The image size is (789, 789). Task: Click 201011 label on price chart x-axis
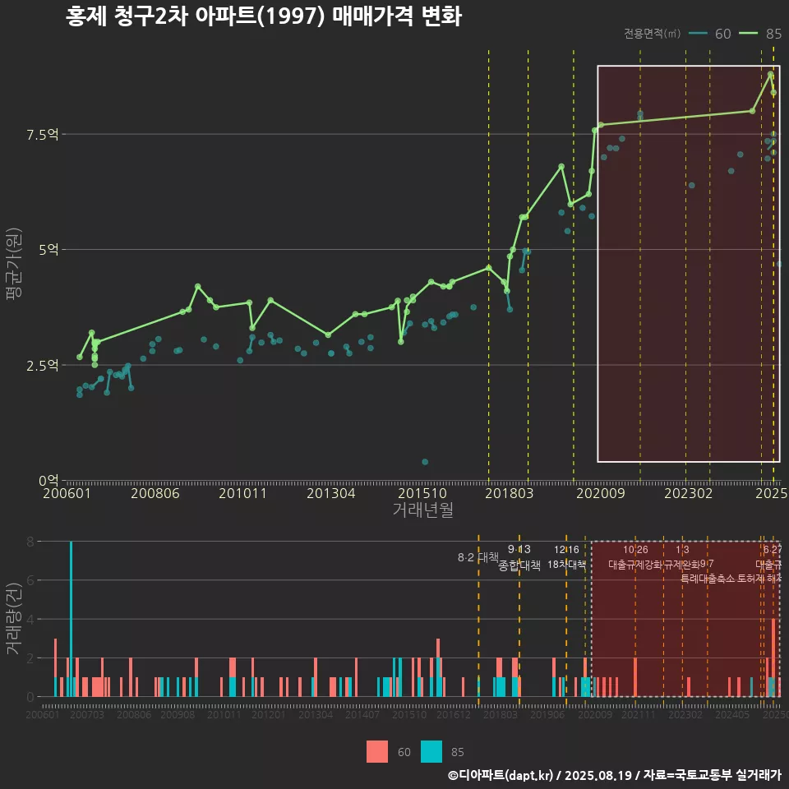click(242, 493)
